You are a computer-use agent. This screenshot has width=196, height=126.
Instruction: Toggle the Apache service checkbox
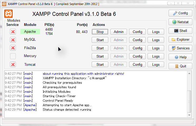tap(13, 32)
